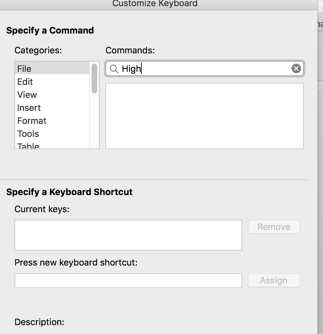
Task: Select the Tools category
Action: click(x=28, y=134)
